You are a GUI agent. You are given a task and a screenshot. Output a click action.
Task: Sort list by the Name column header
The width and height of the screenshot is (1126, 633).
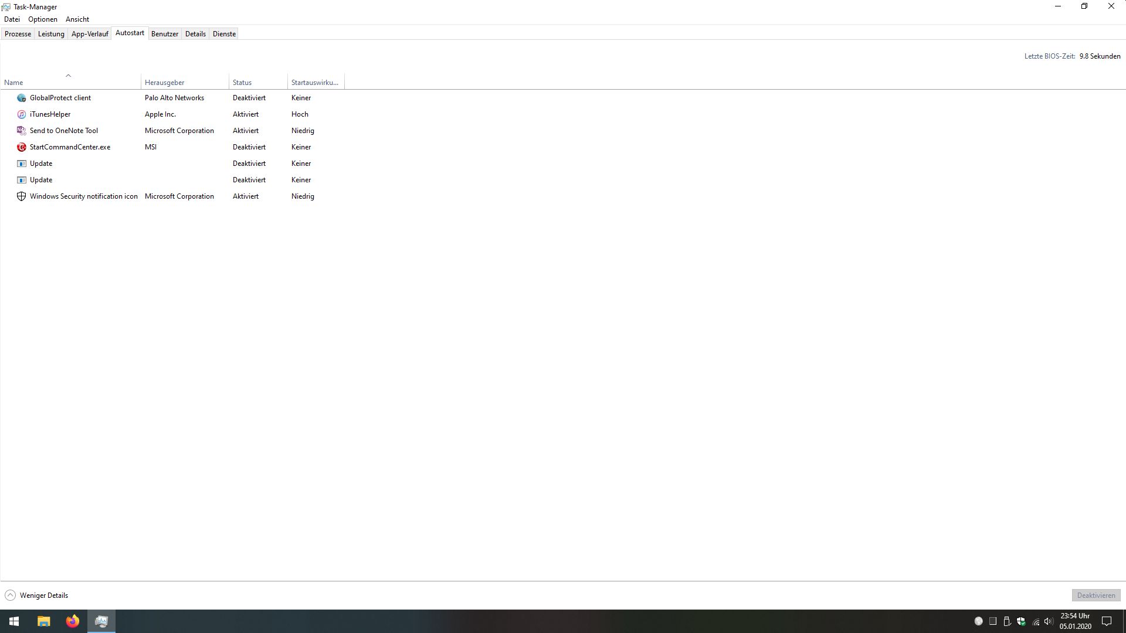13,83
